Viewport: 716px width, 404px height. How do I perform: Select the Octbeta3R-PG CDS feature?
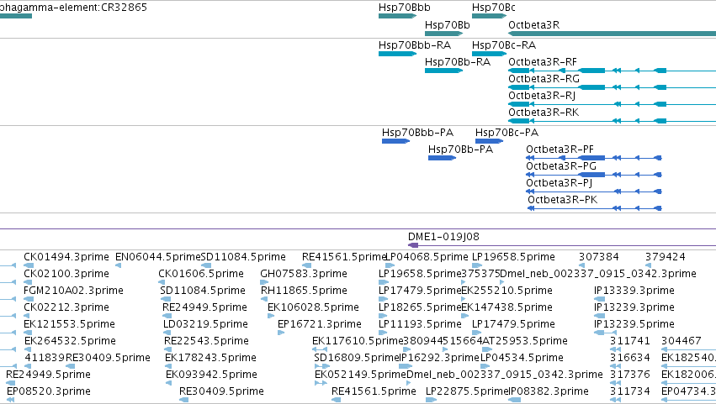(594, 175)
